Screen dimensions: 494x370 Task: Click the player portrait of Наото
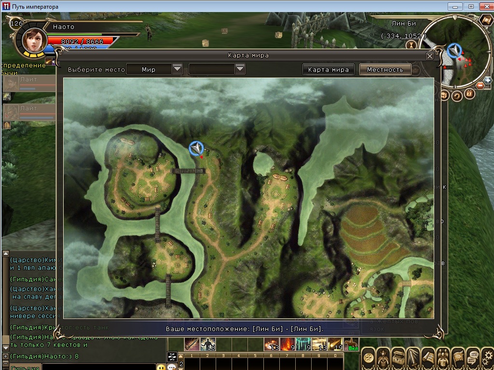click(x=34, y=40)
